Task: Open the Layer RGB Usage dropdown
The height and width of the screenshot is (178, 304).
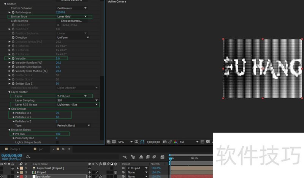Action: pyautogui.click(x=78, y=104)
